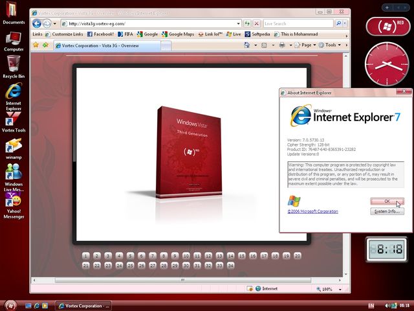Click OK in About Internet Explorer dialog

pos(387,202)
